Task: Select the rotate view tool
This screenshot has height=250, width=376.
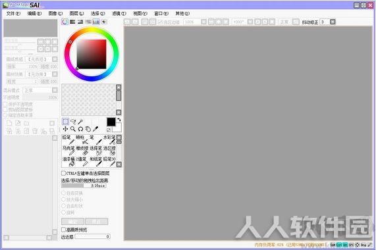Action: [x=80, y=129]
